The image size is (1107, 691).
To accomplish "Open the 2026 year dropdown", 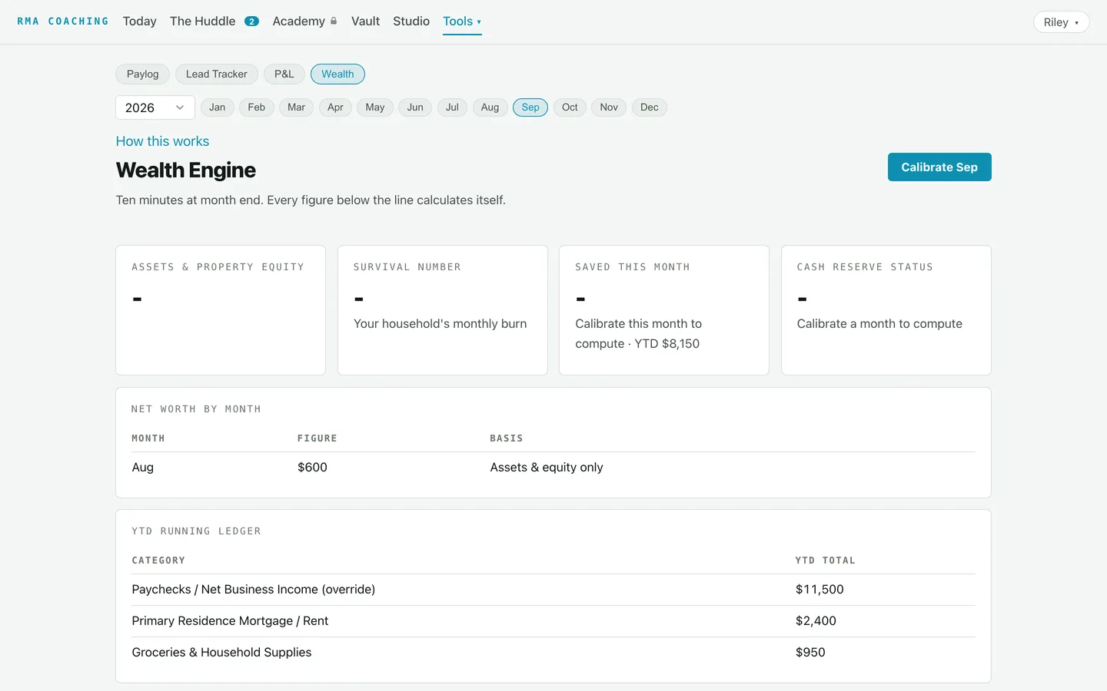I will pyautogui.click(x=155, y=107).
